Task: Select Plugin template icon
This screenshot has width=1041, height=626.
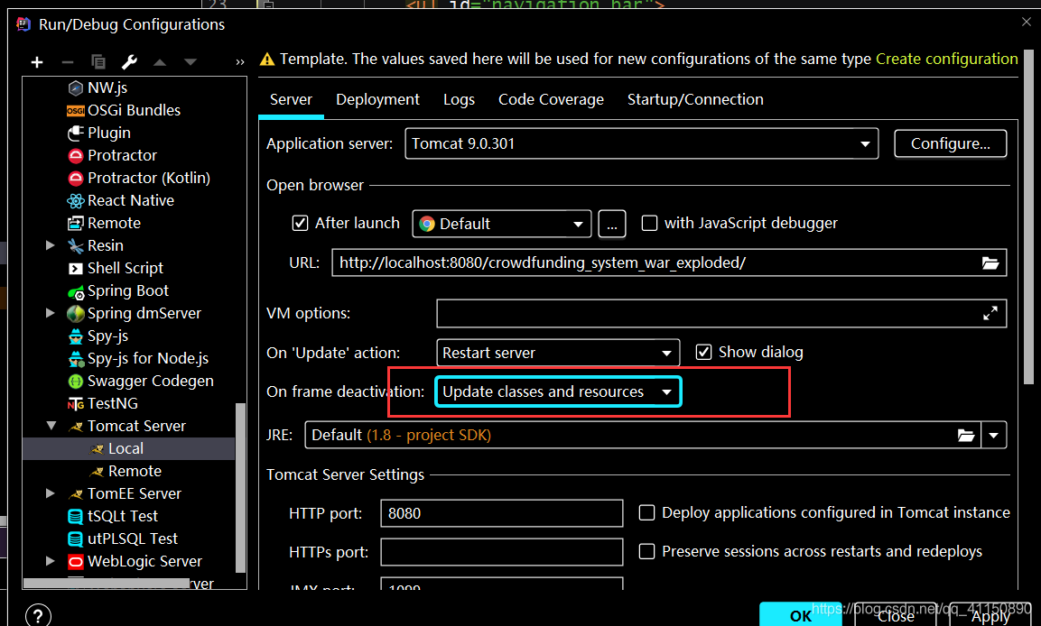Action: [76, 133]
